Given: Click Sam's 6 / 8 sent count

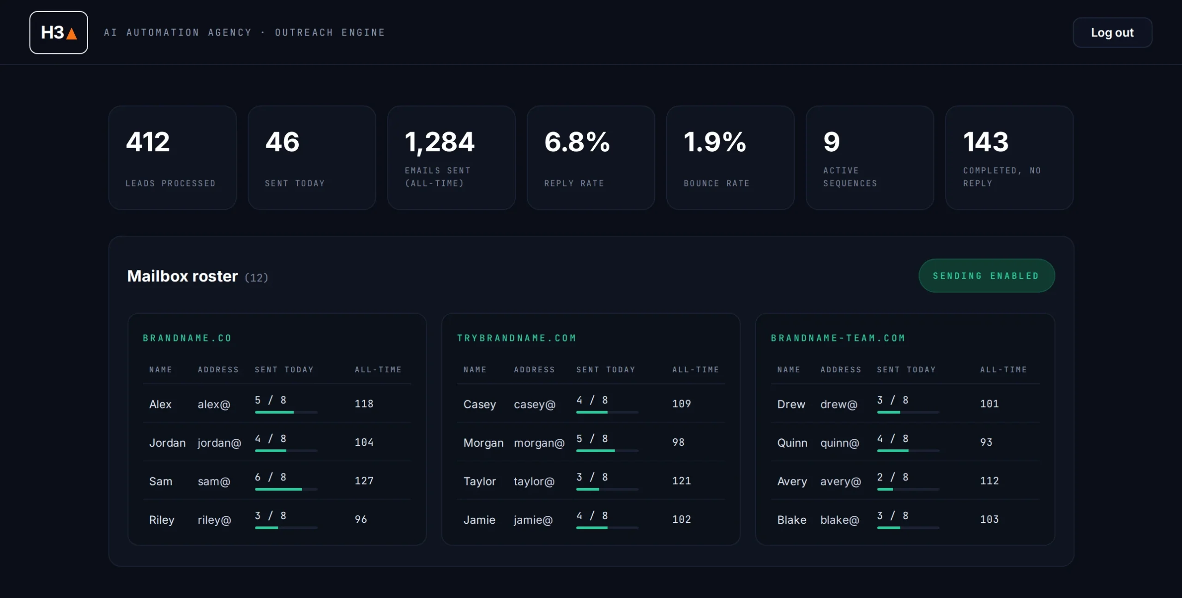Looking at the screenshot, I should pyautogui.click(x=271, y=477).
